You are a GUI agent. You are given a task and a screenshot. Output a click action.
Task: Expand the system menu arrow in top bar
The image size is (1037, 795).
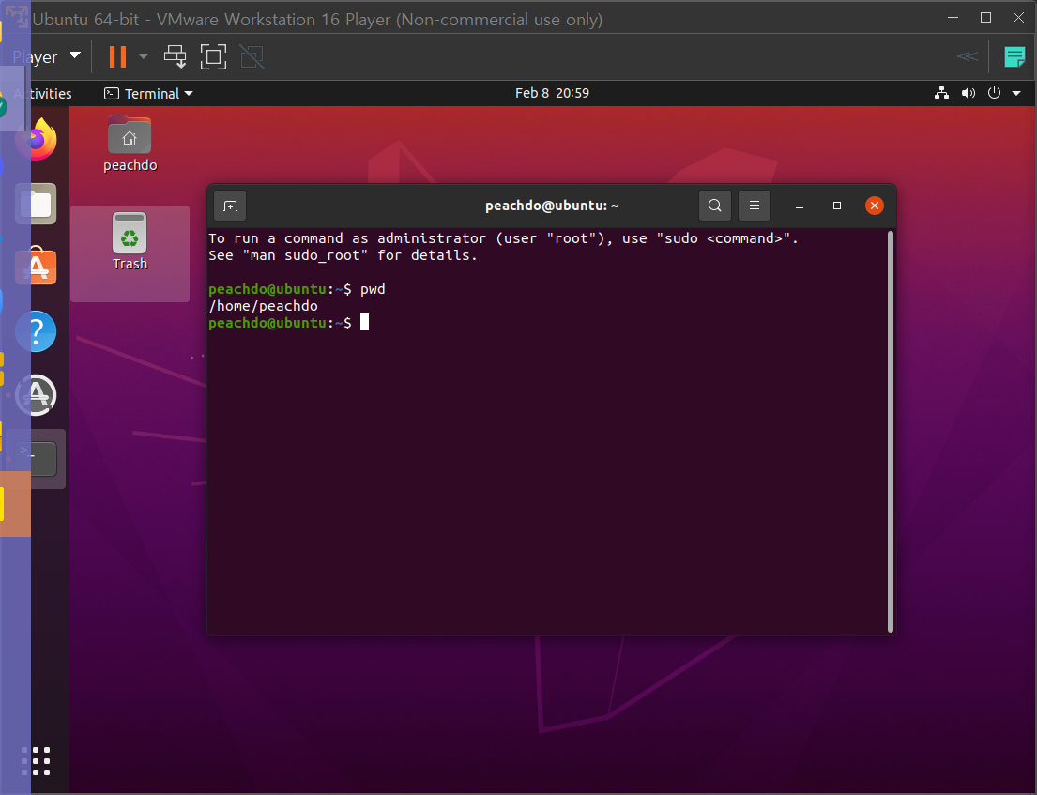(x=1016, y=93)
